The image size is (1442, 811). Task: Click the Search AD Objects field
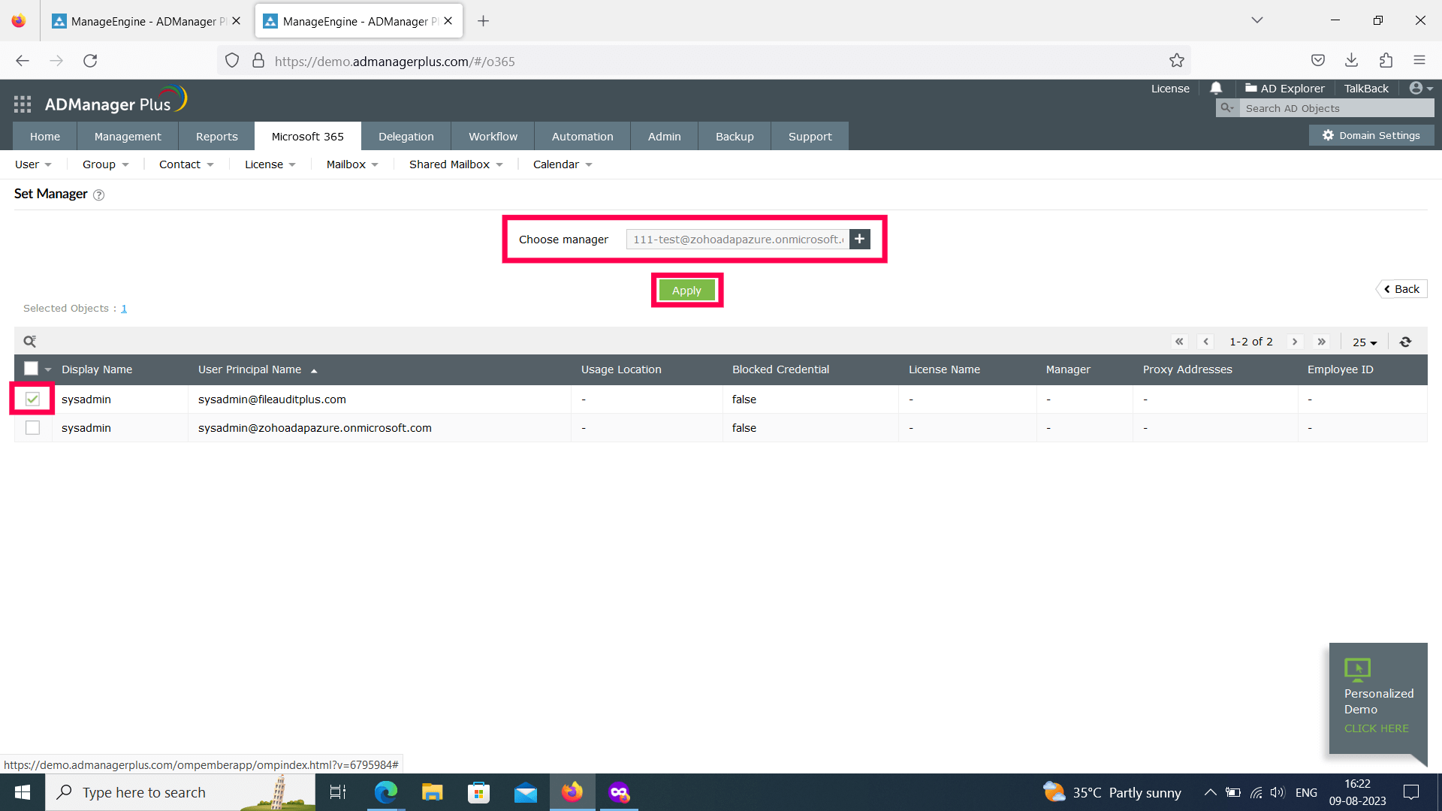1335,108
